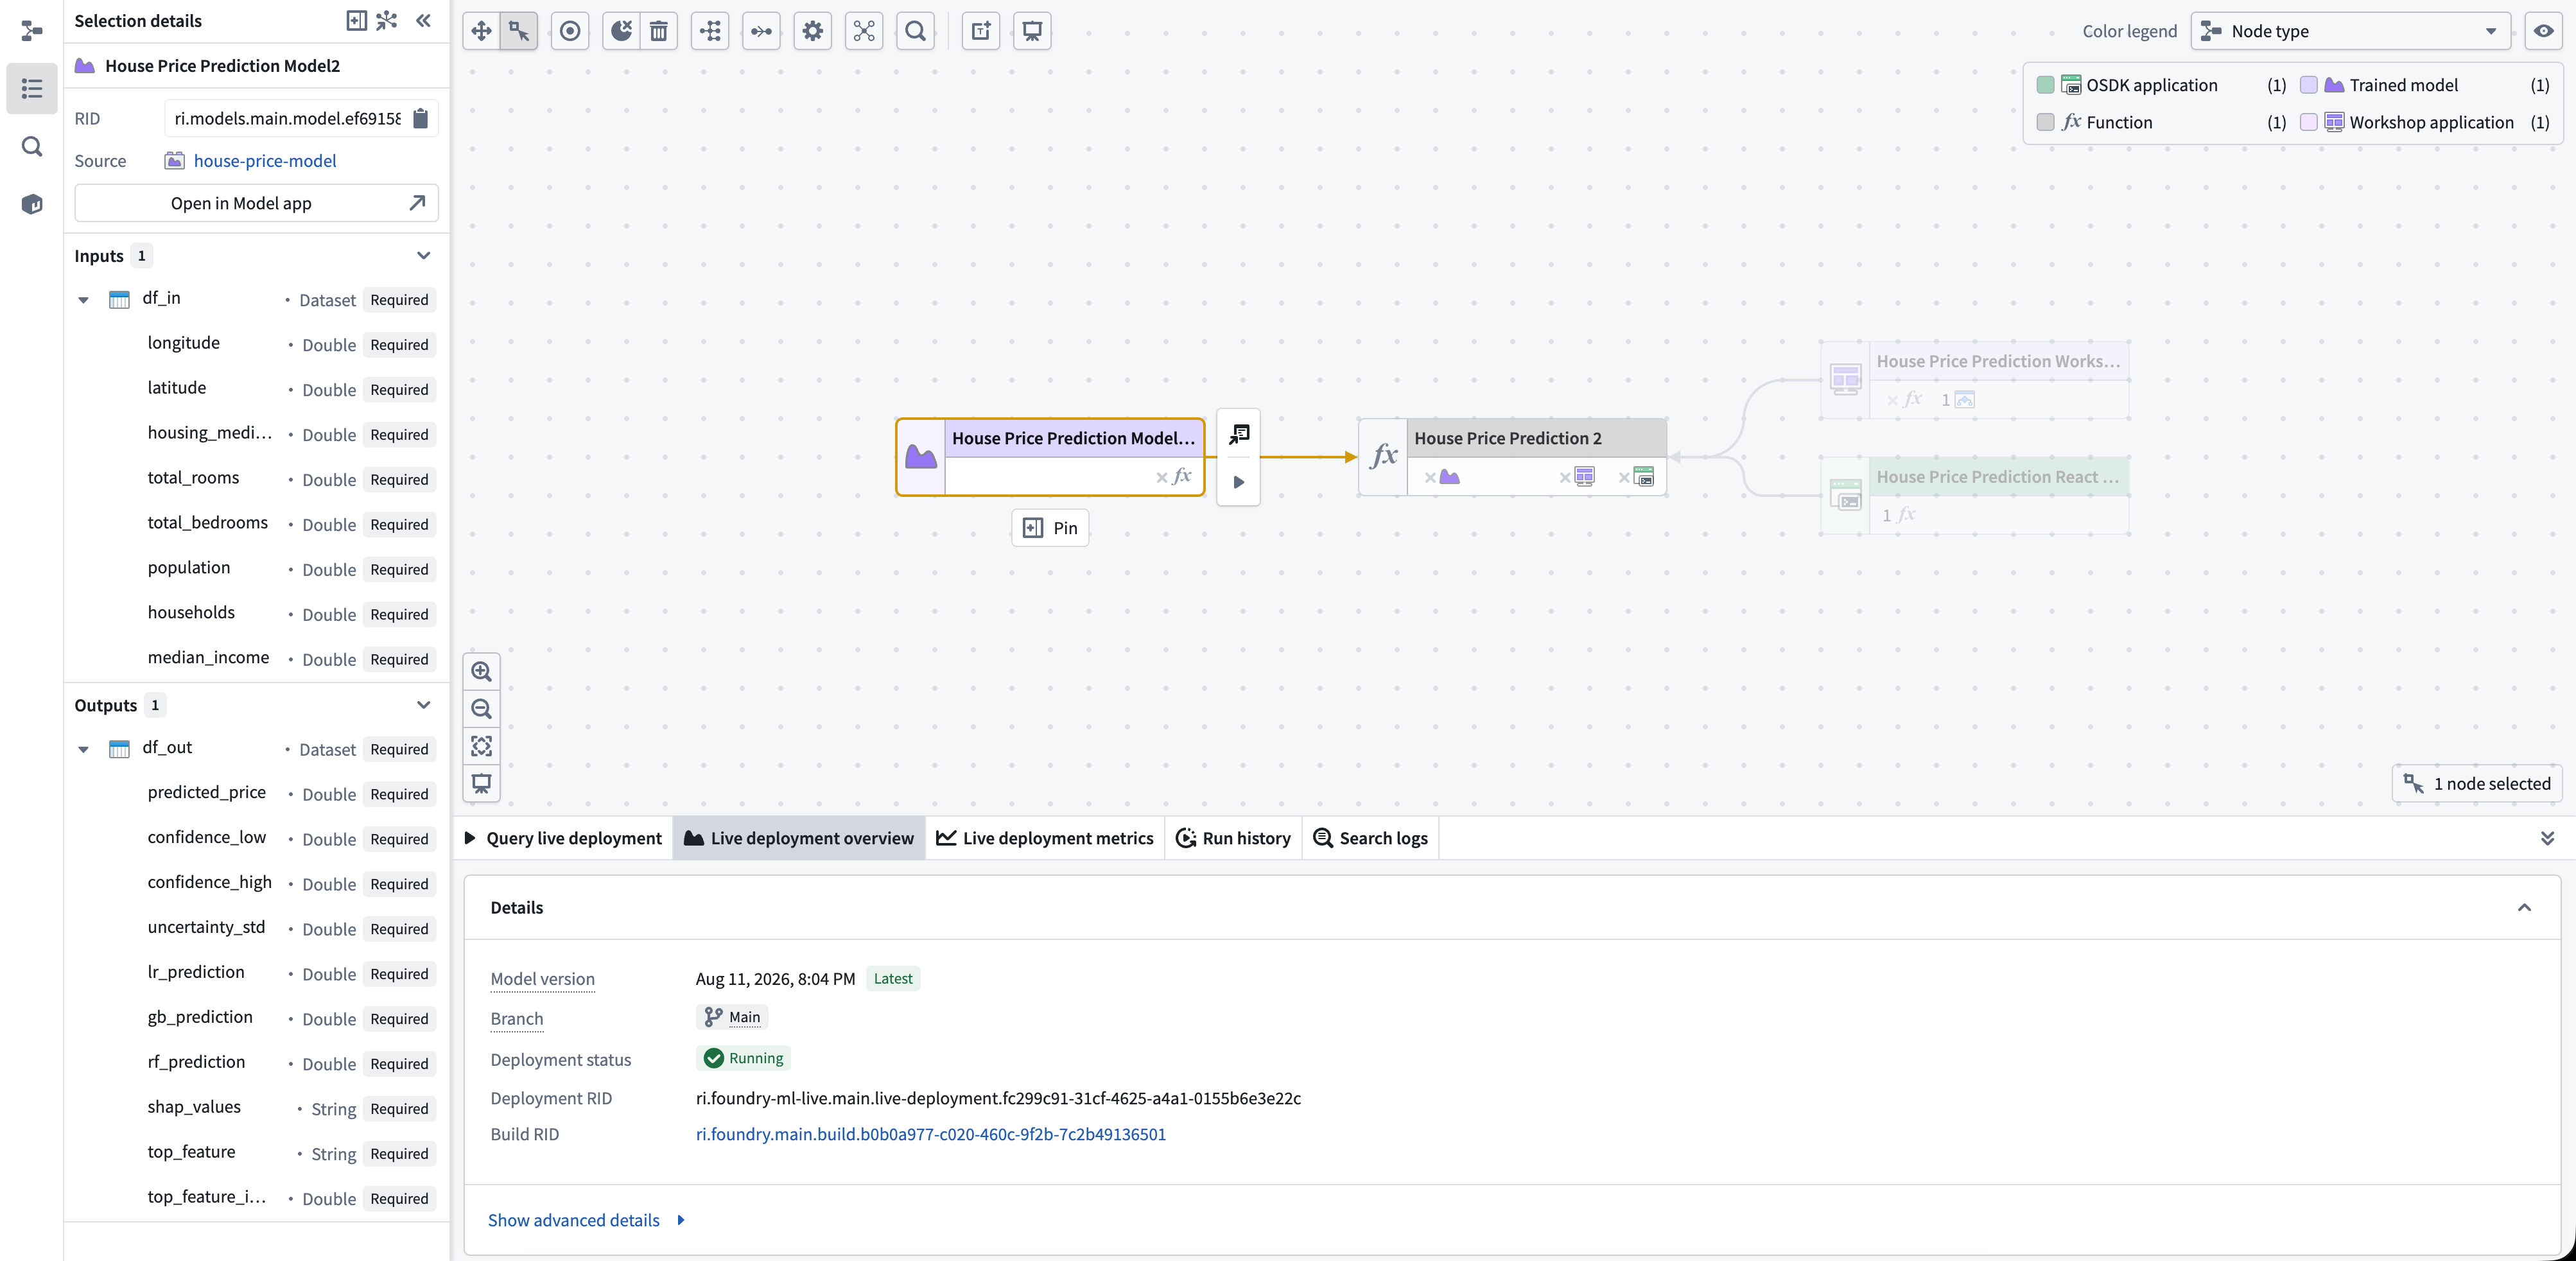Copy the RID with clipboard icon
This screenshot has width=2576, height=1261.
click(421, 118)
